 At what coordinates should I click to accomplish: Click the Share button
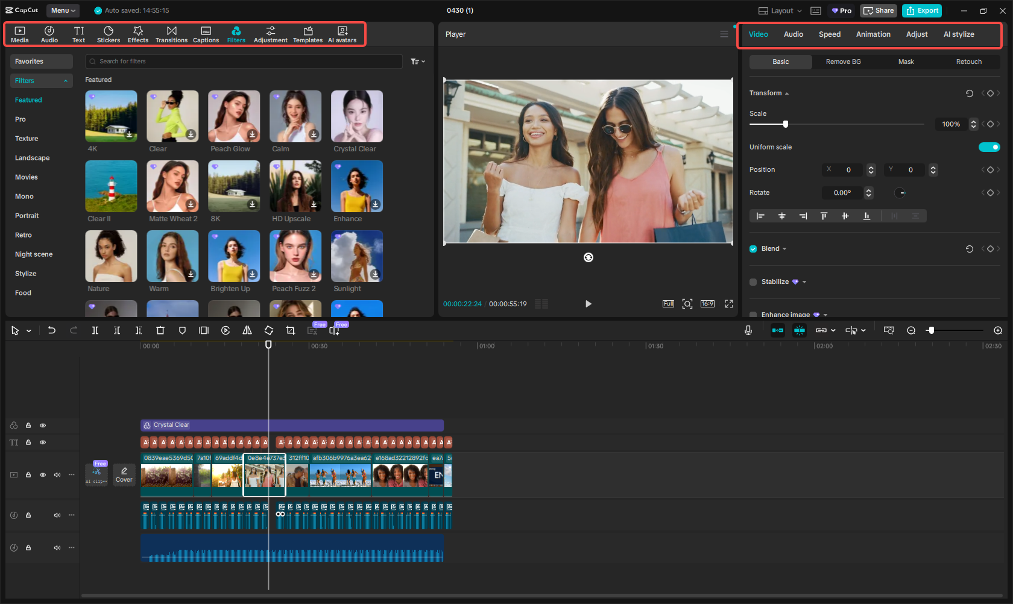pos(878,10)
